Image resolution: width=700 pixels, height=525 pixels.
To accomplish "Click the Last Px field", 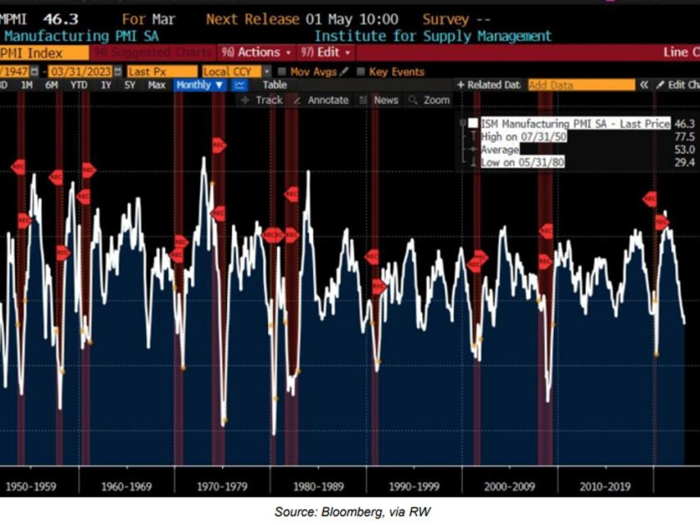I will point(162,72).
